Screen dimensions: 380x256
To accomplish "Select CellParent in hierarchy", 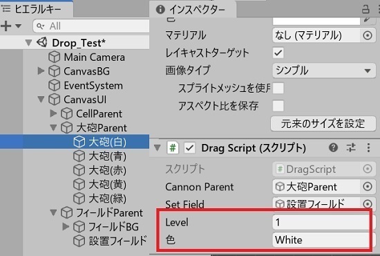I will (99, 113).
